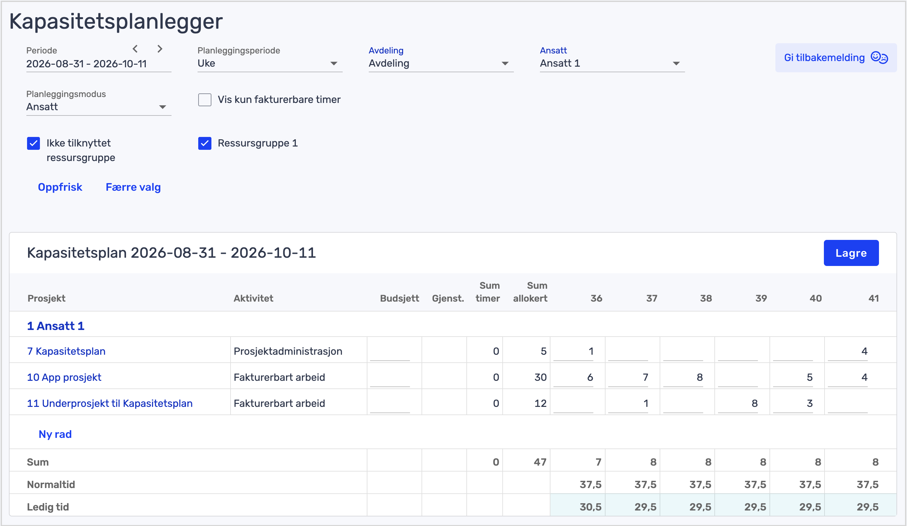Go to previous period with left chevron

point(135,49)
